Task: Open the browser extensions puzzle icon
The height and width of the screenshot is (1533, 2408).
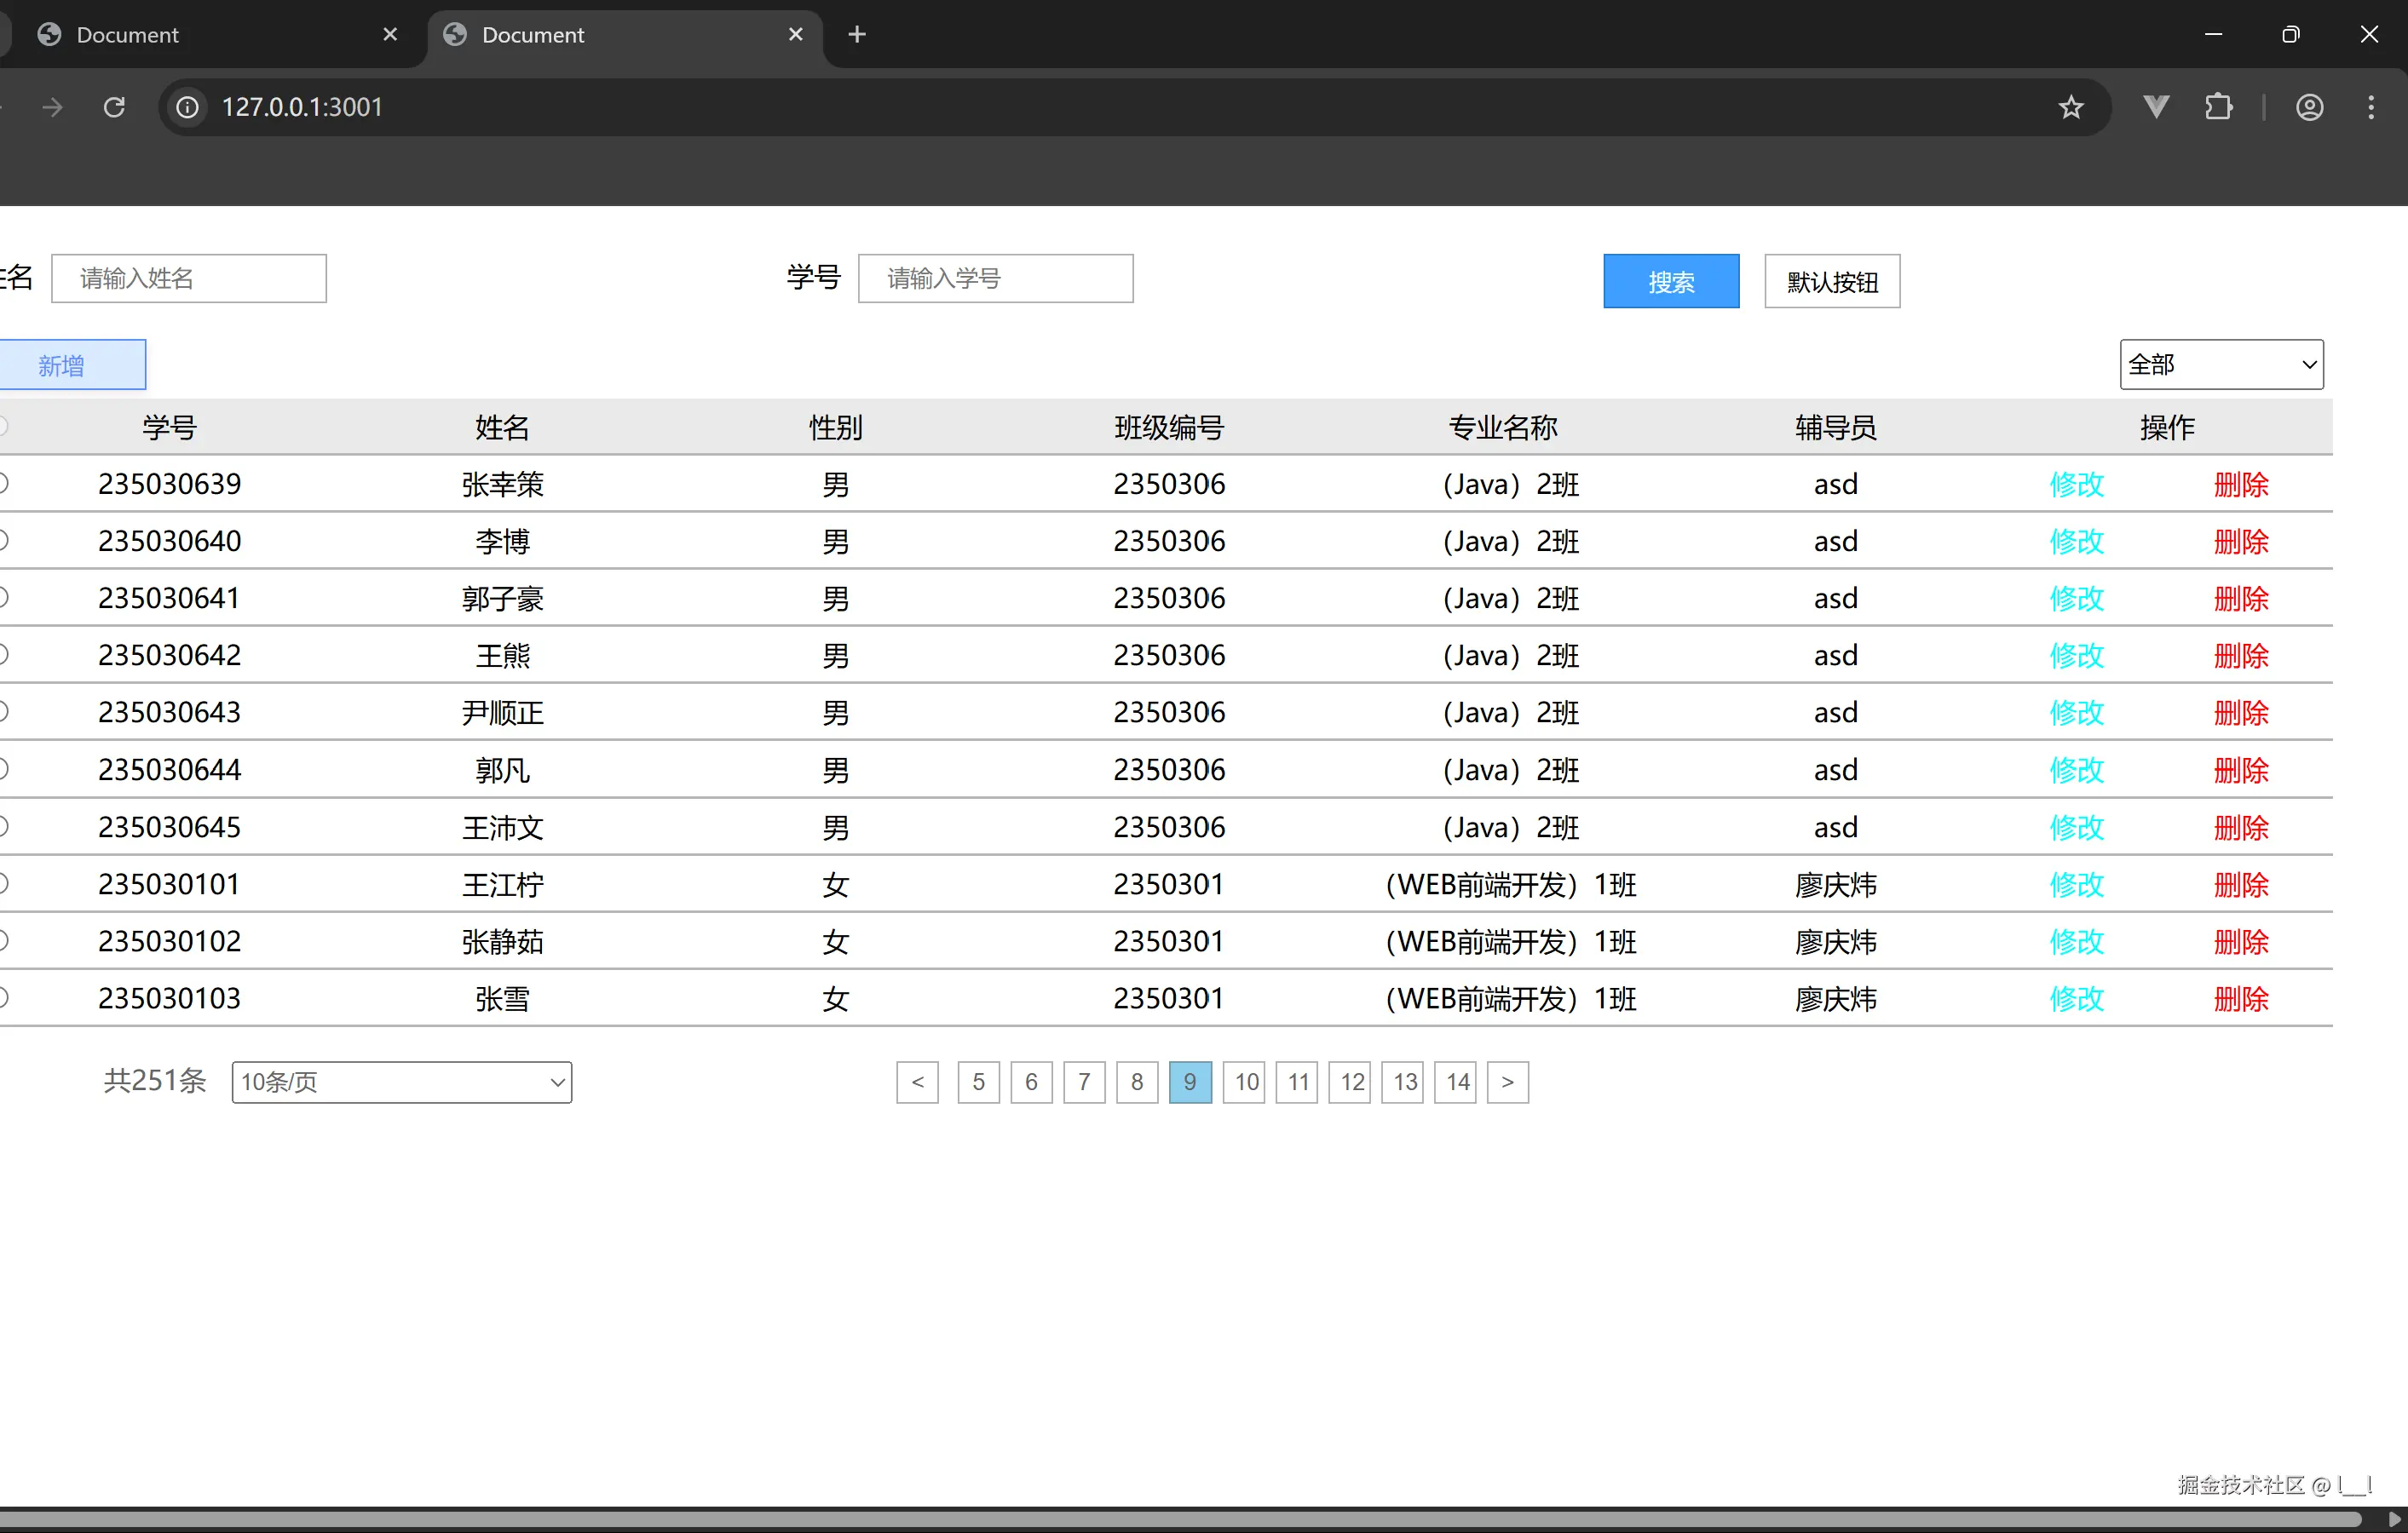Action: pyautogui.click(x=2219, y=107)
